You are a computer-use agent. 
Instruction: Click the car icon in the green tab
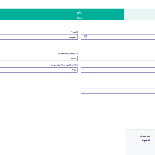tap(79, 12)
